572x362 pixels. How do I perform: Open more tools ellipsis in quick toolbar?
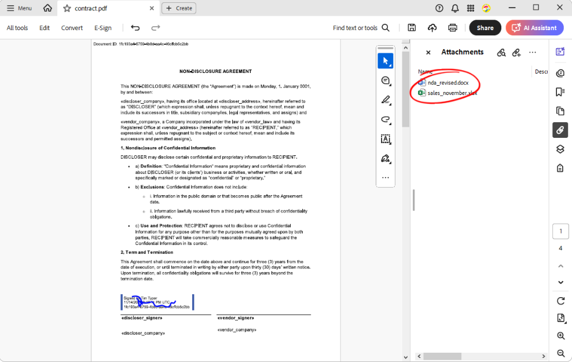(386, 178)
